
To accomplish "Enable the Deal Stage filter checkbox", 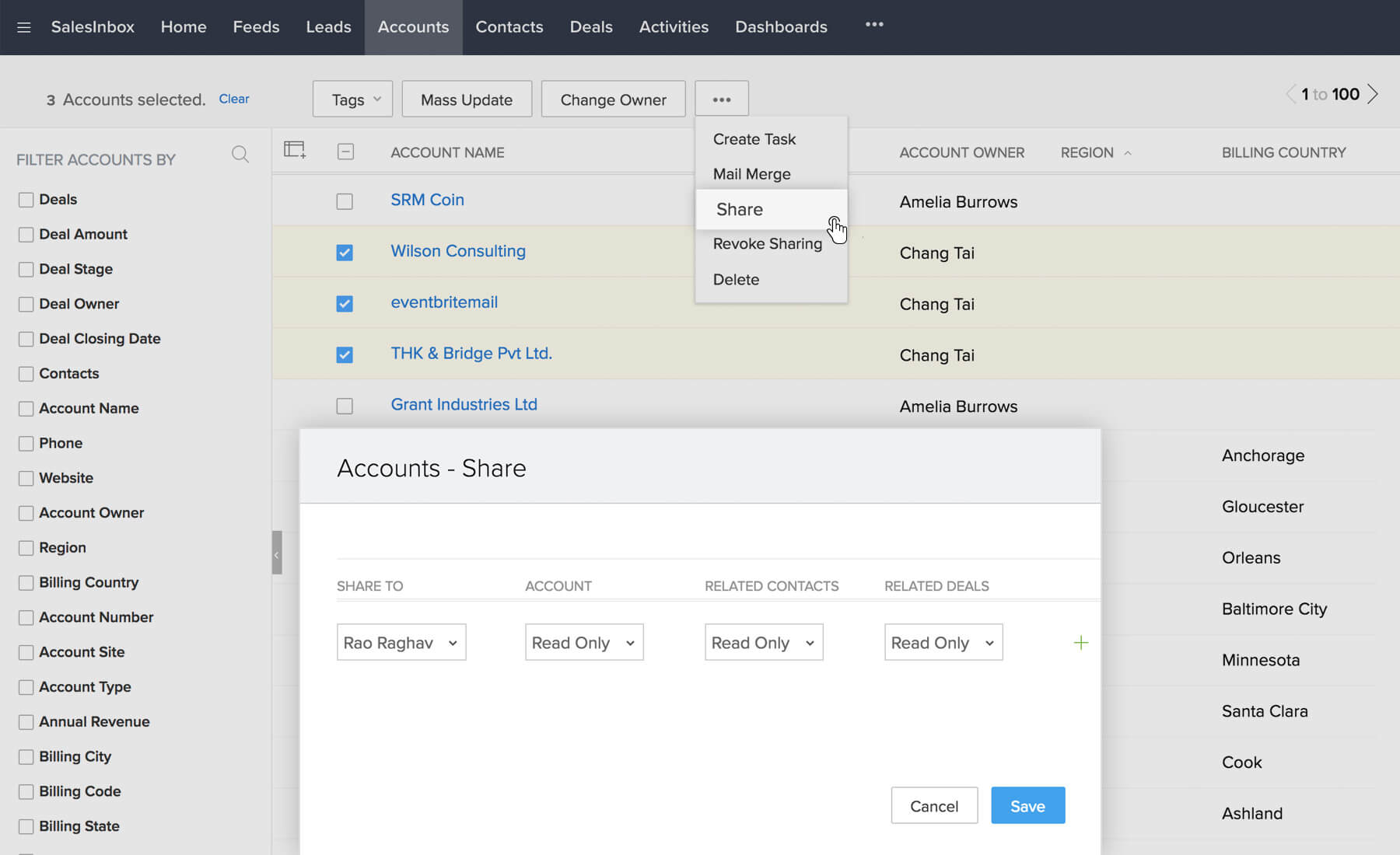I will 26,270.
